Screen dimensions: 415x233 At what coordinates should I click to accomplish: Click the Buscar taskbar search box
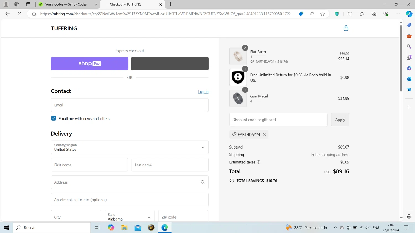(52, 227)
